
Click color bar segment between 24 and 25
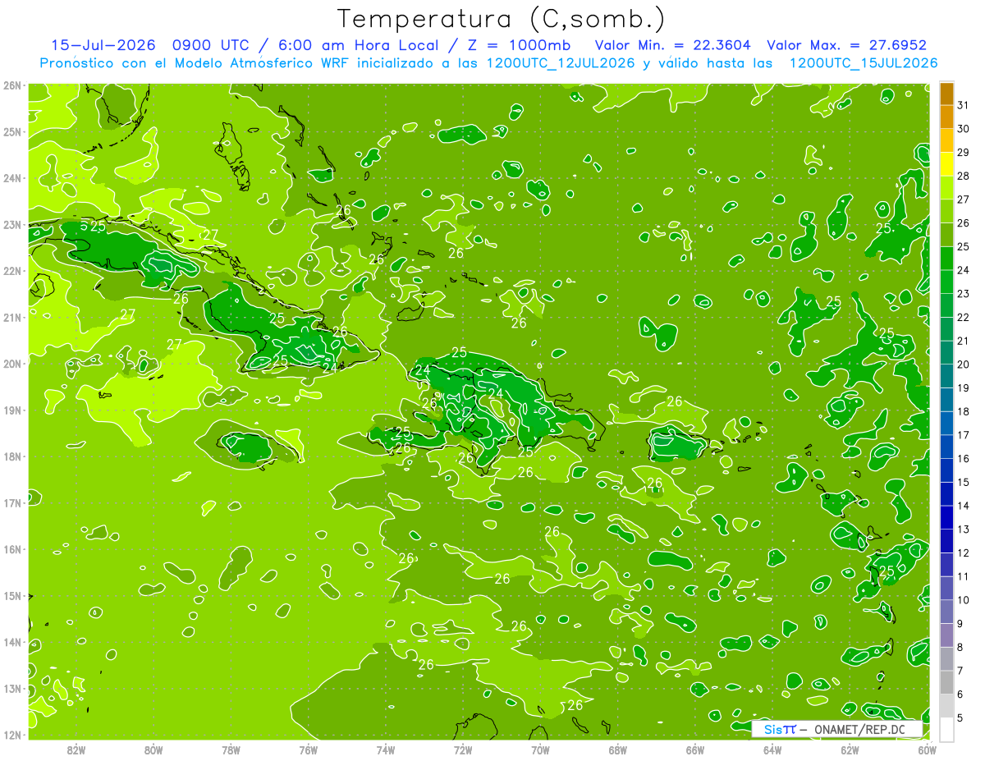[x=946, y=259]
